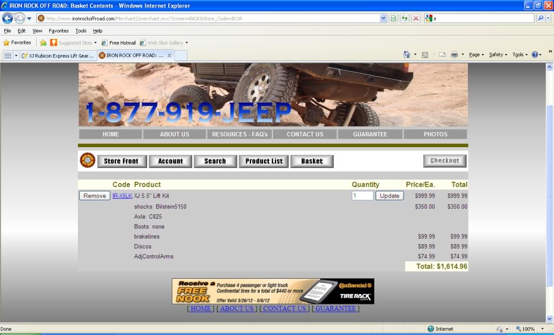Close the IRON ROCK OFF ROAD tab
Screen dimensions: 554x335
169,56
